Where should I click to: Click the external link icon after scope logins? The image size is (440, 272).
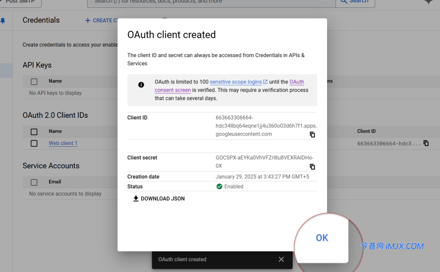pyautogui.click(x=265, y=82)
